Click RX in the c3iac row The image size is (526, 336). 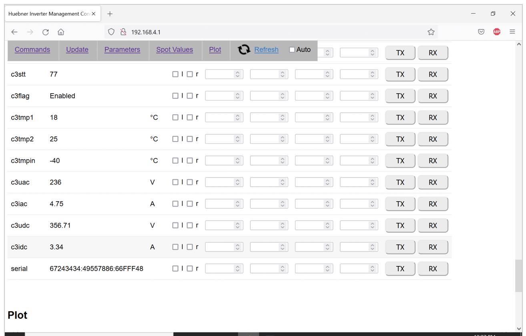click(433, 204)
